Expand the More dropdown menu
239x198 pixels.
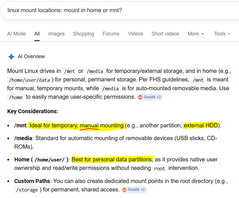[x=196, y=34]
